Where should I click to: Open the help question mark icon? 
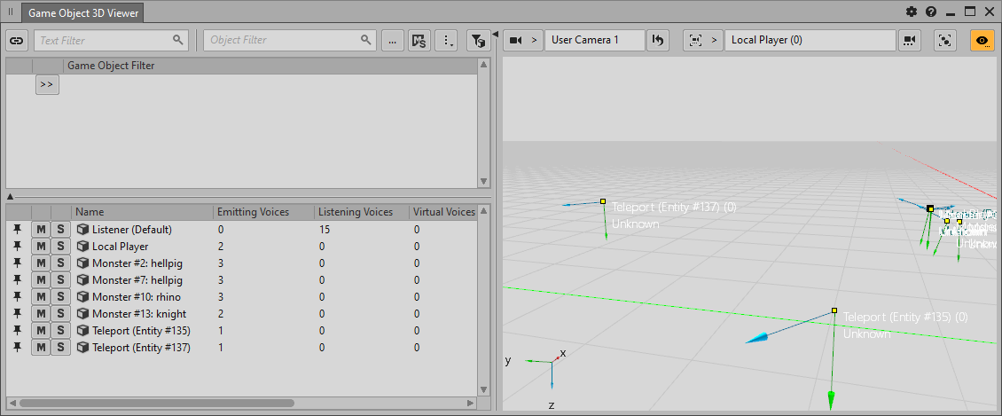coord(931,12)
